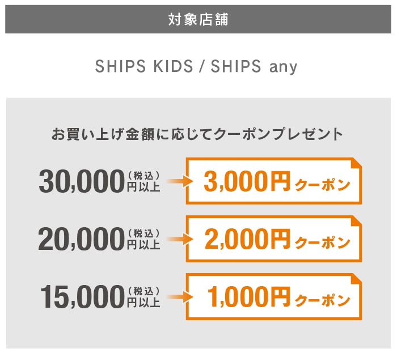Open the SHIPS KIDS store name

[145, 66]
